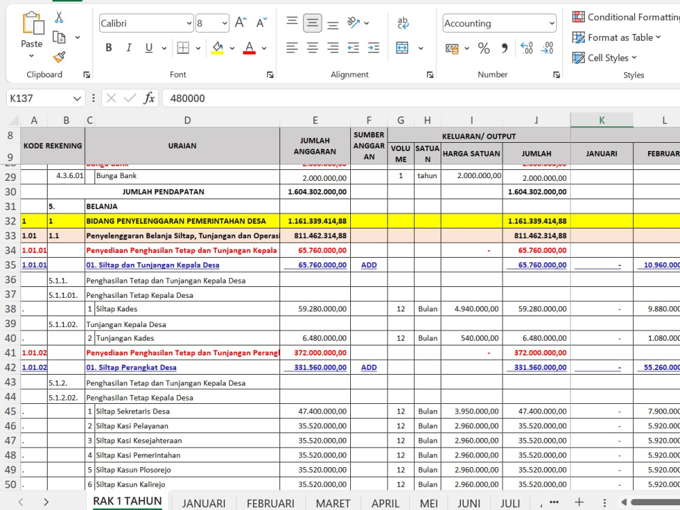The image size is (680, 510).
Task: Open Conditional Formatting menu
Action: [x=626, y=17]
